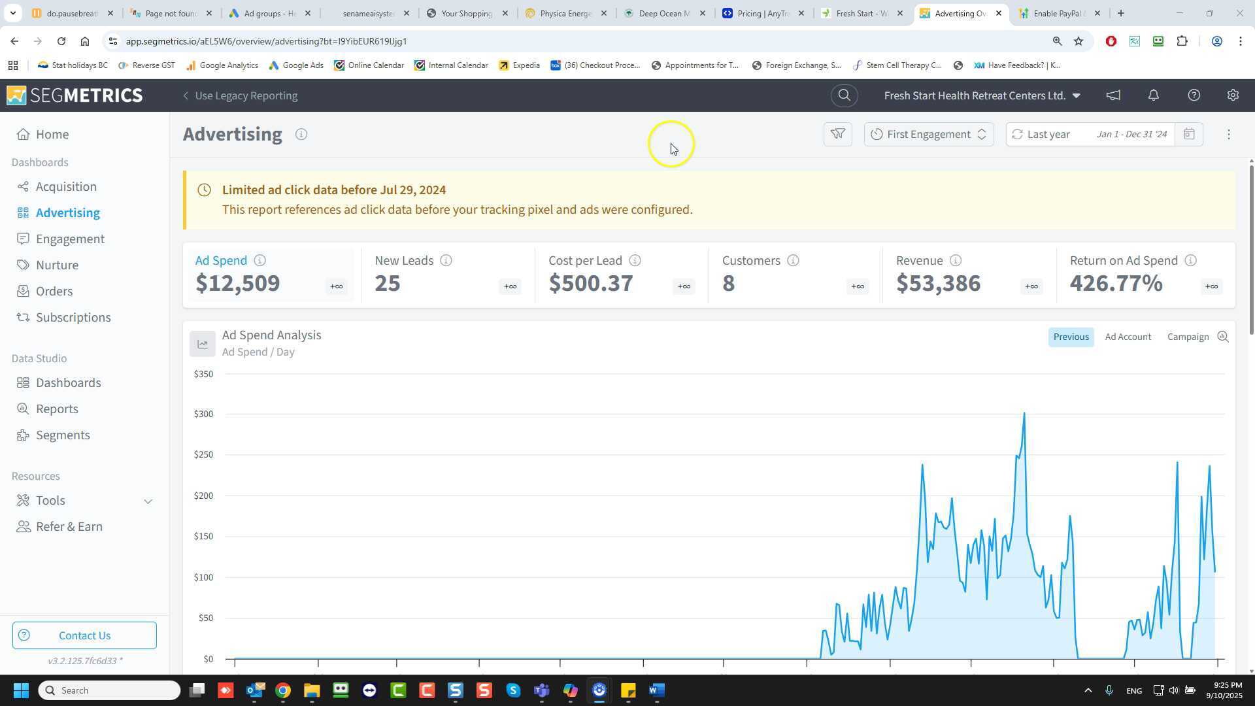Screen dimensions: 1255x706
Task: Open First Engagement attribution dropdown
Action: (928, 134)
